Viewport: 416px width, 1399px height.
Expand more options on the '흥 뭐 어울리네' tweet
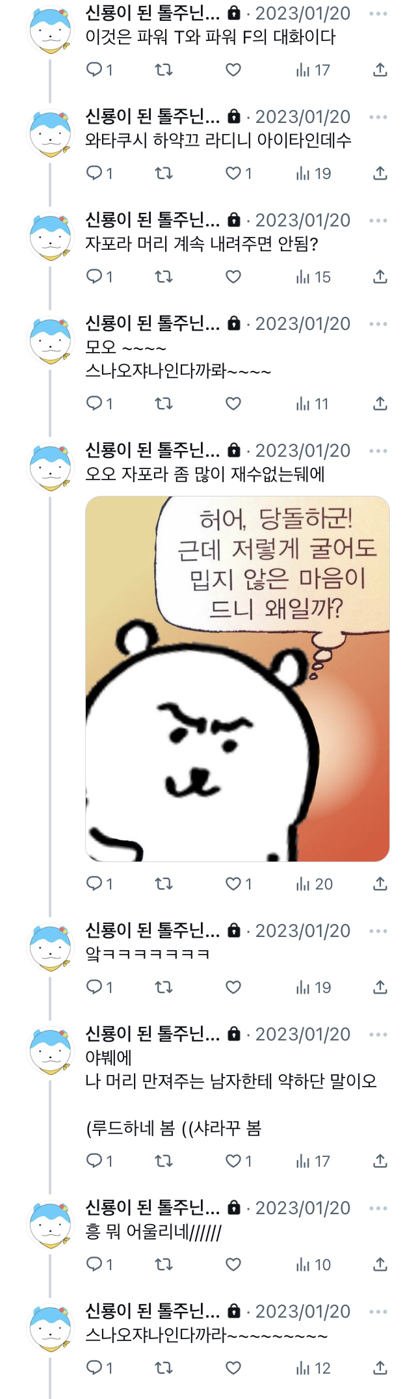[x=378, y=1208]
